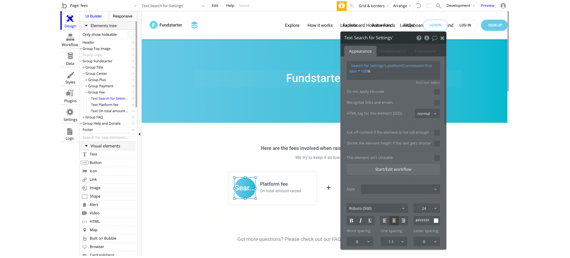Open the editor search magnifier
The height and width of the screenshot is (258, 570).
coord(439,6)
